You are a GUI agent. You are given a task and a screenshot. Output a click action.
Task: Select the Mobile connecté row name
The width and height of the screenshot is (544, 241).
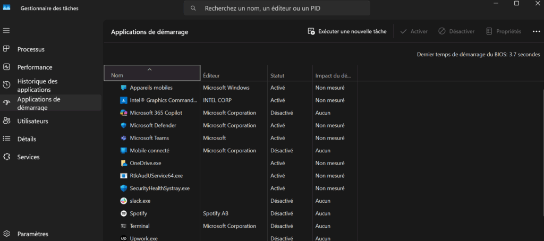(x=149, y=151)
